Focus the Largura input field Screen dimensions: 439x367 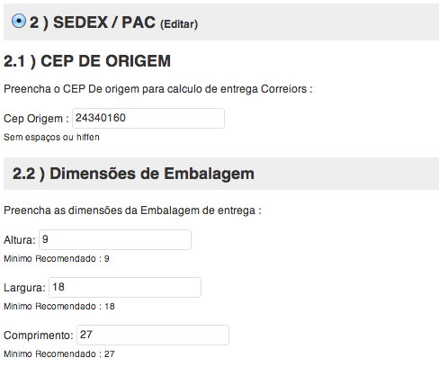(x=125, y=287)
